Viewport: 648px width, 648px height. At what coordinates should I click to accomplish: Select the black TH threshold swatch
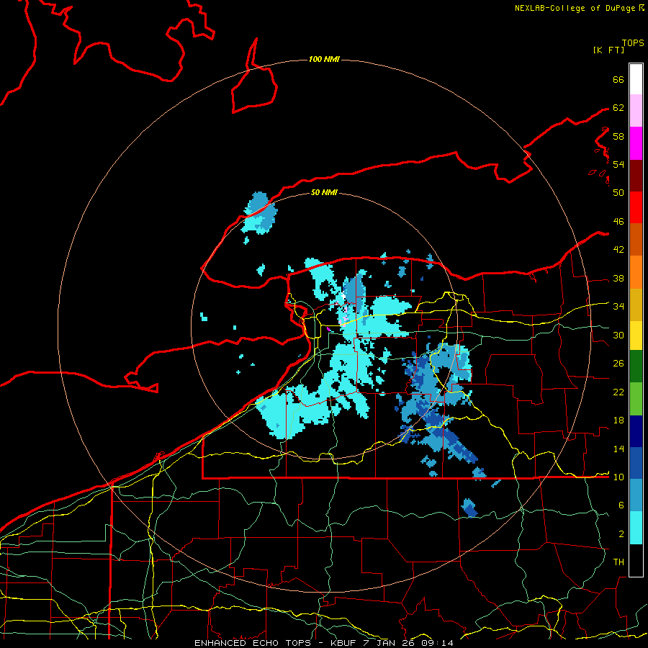(x=636, y=560)
